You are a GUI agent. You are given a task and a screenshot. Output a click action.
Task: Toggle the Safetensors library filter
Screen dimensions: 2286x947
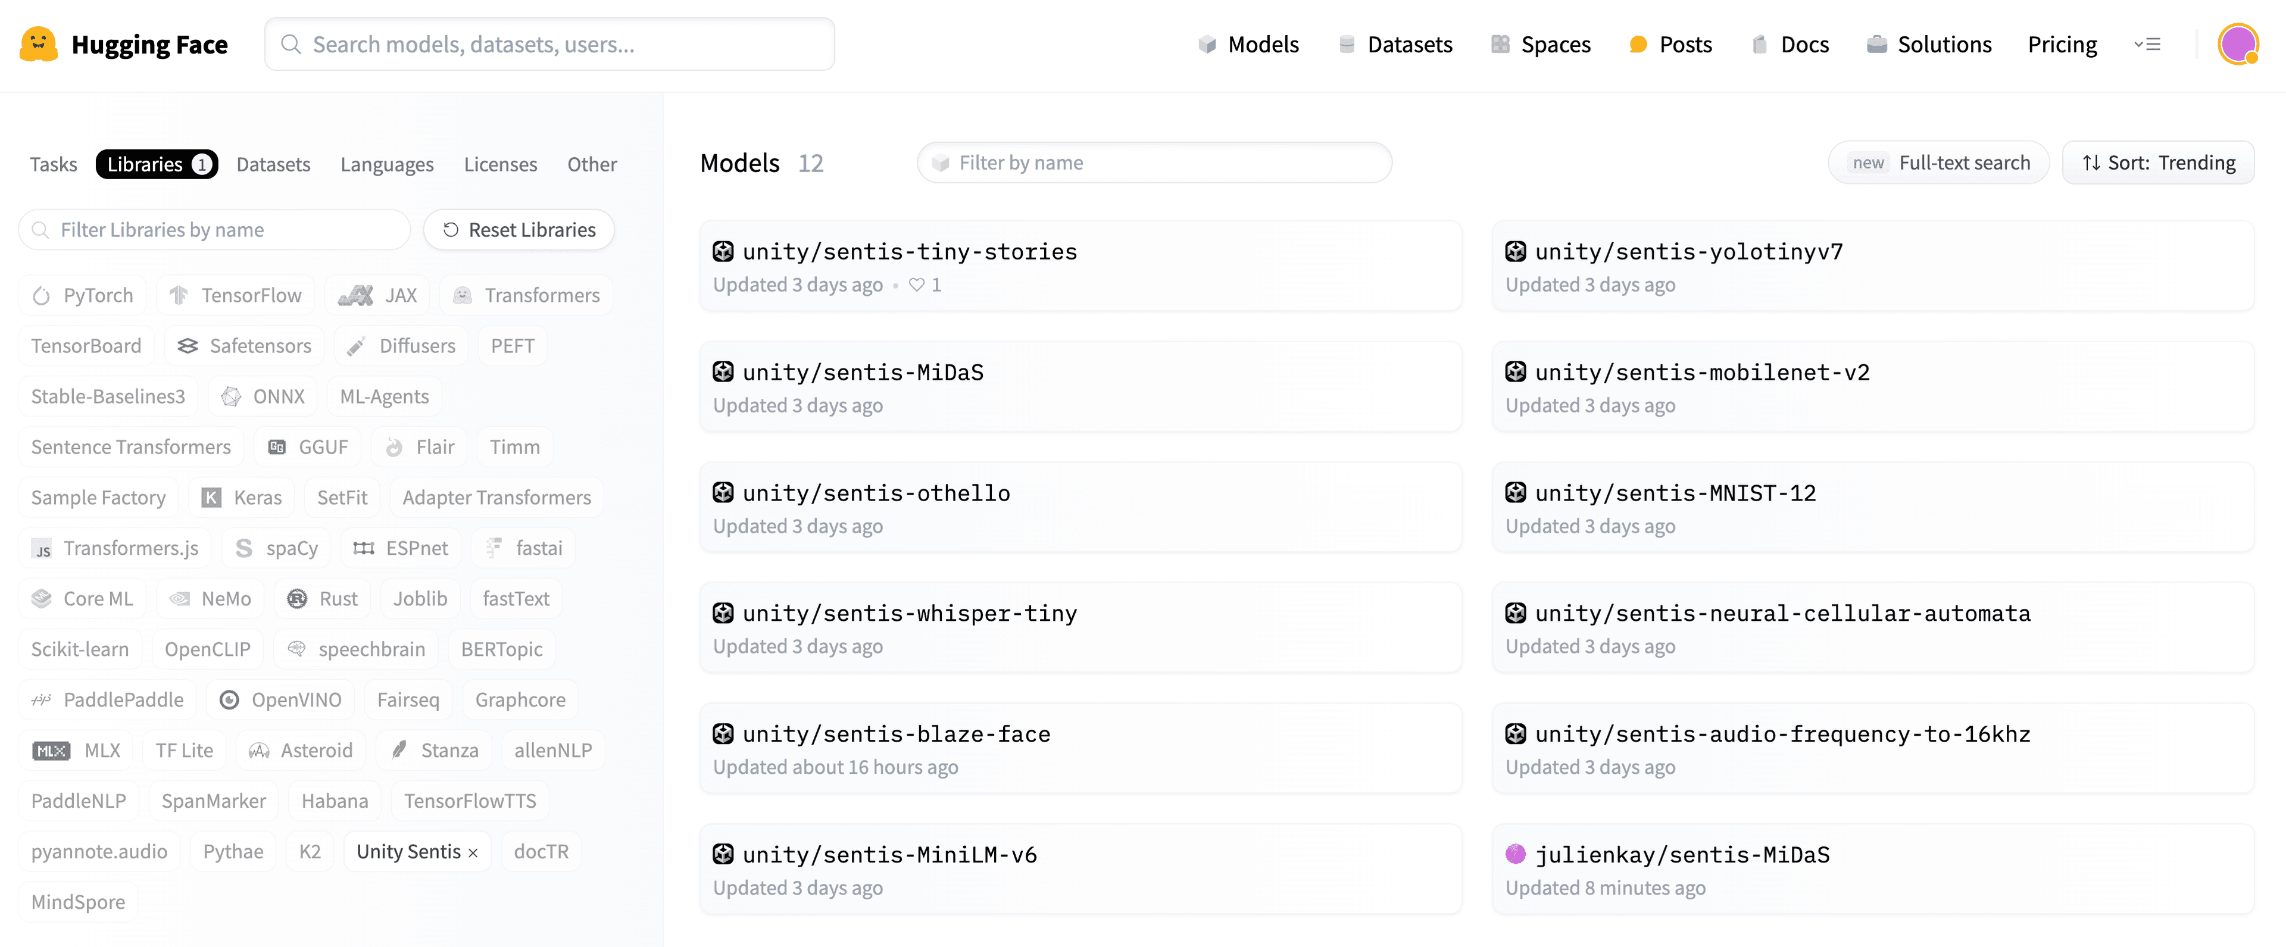click(x=244, y=346)
